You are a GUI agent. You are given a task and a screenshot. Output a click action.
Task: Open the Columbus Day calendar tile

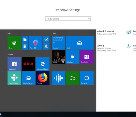tap(59, 43)
